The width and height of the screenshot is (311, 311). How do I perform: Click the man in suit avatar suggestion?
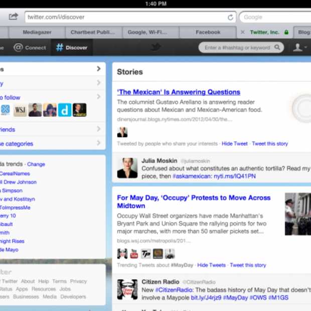click(80, 110)
